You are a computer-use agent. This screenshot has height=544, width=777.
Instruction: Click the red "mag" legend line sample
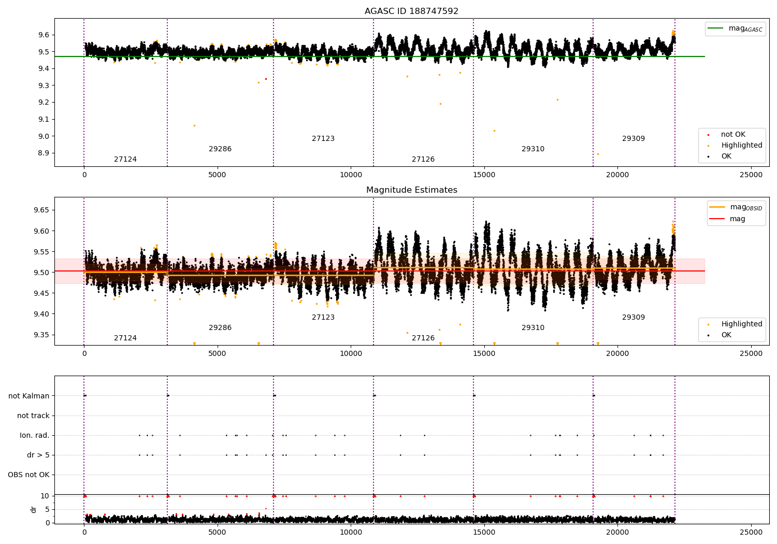[717, 219]
